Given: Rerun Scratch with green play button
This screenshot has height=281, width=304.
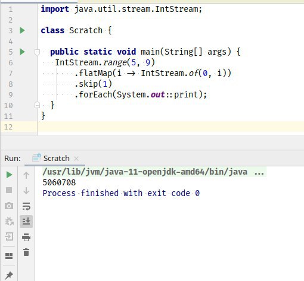Looking at the screenshot, I should pyautogui.click(x=9, y=175).
